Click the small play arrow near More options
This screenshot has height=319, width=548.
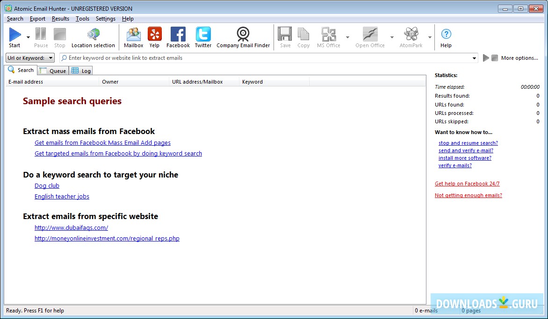pyautogui.click(x=486, y=58)
